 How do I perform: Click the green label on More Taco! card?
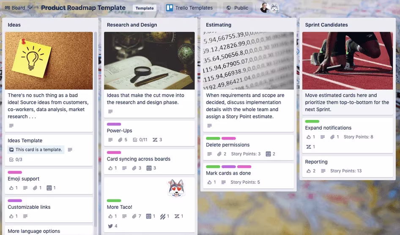click(x=114, y=201)
